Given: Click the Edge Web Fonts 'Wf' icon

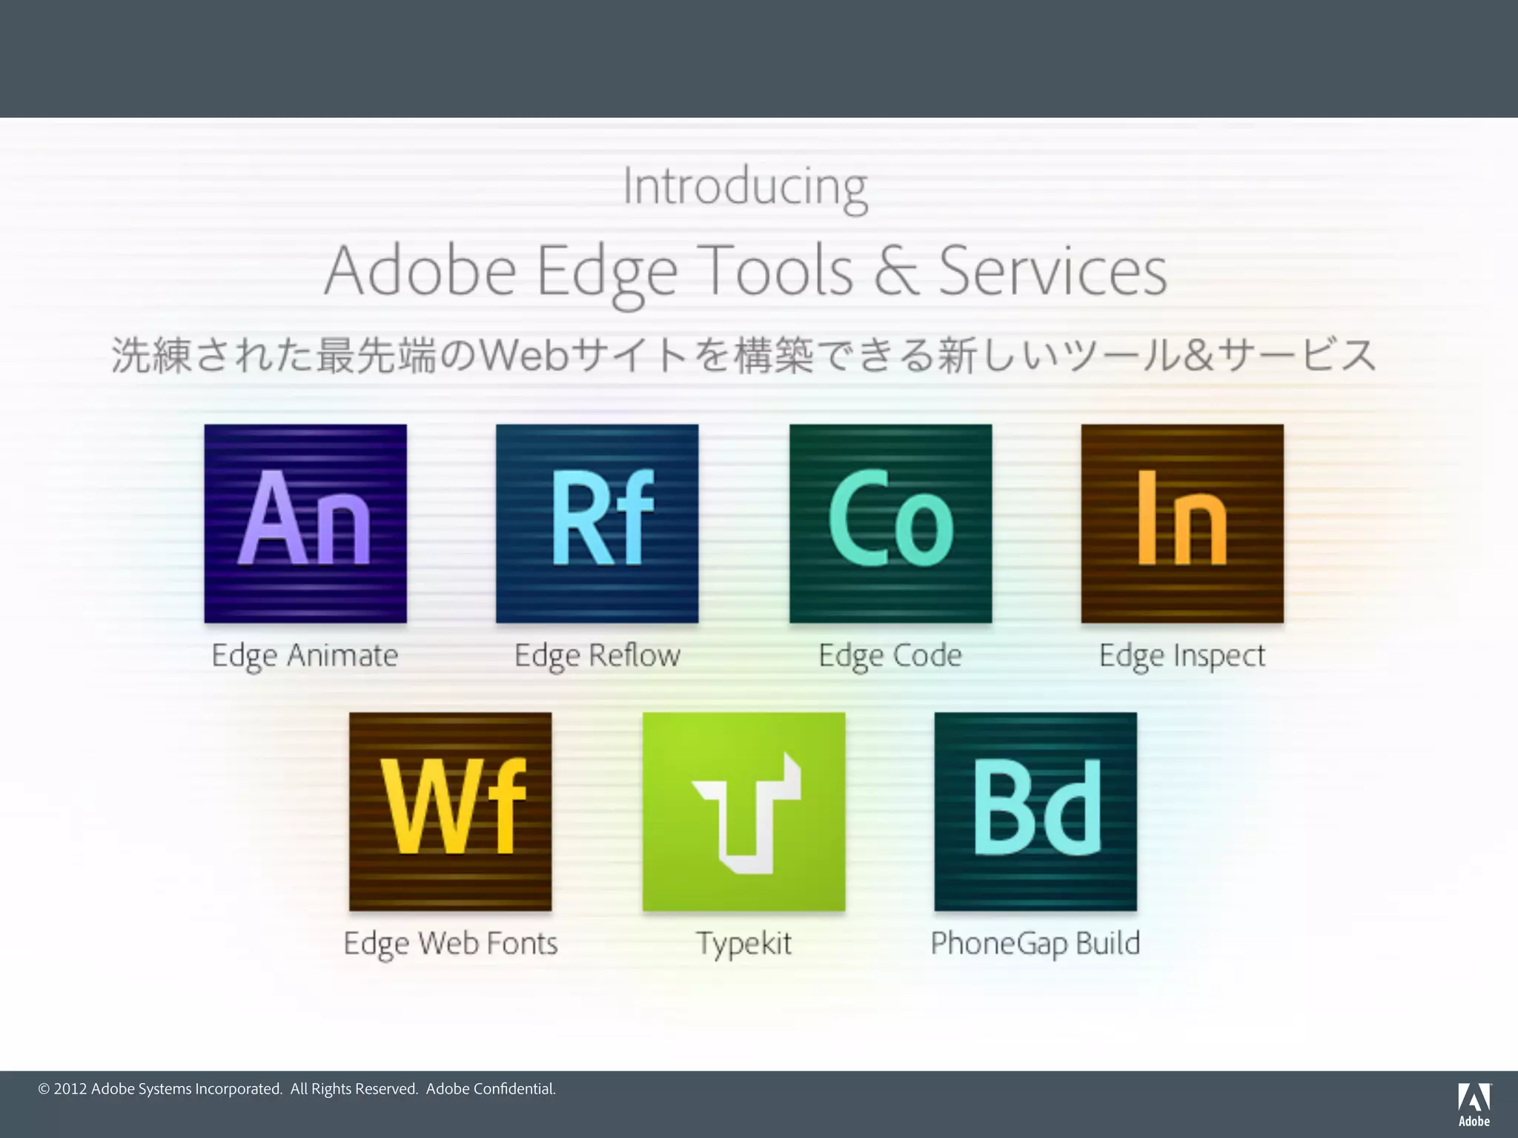Looking at the screenshot, I should pos(451,812).
